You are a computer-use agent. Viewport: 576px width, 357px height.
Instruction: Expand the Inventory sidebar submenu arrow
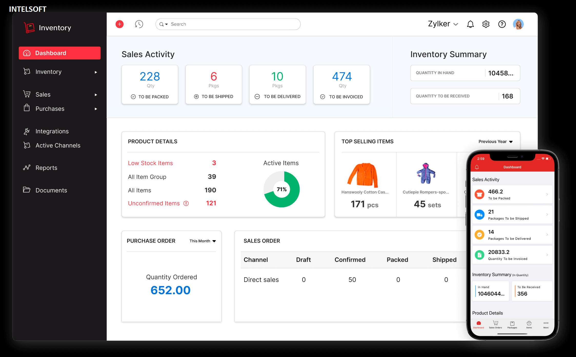click(x=96, y=72)
